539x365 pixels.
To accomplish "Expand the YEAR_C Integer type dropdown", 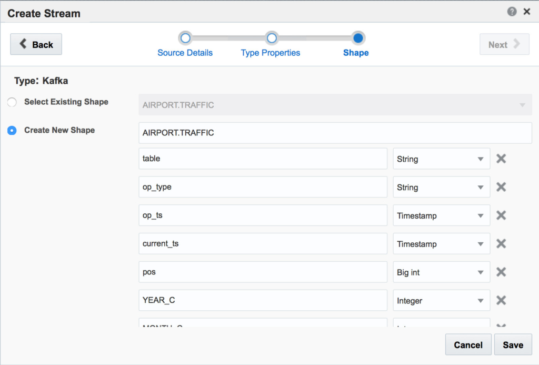I will coord(442,300).
